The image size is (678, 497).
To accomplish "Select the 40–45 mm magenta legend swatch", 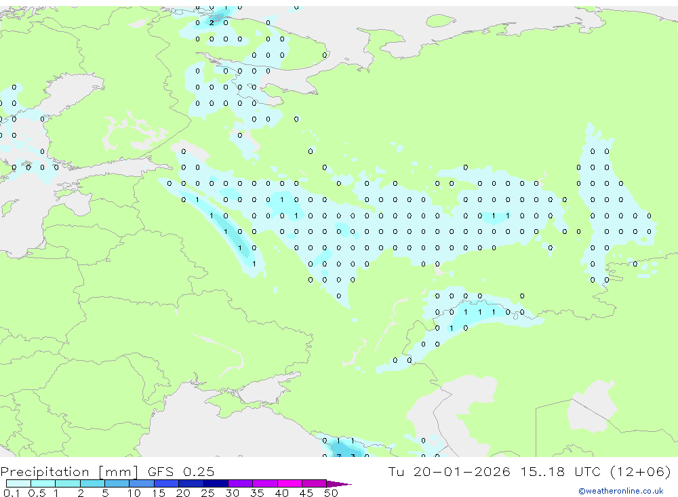I will pos(290,483).
